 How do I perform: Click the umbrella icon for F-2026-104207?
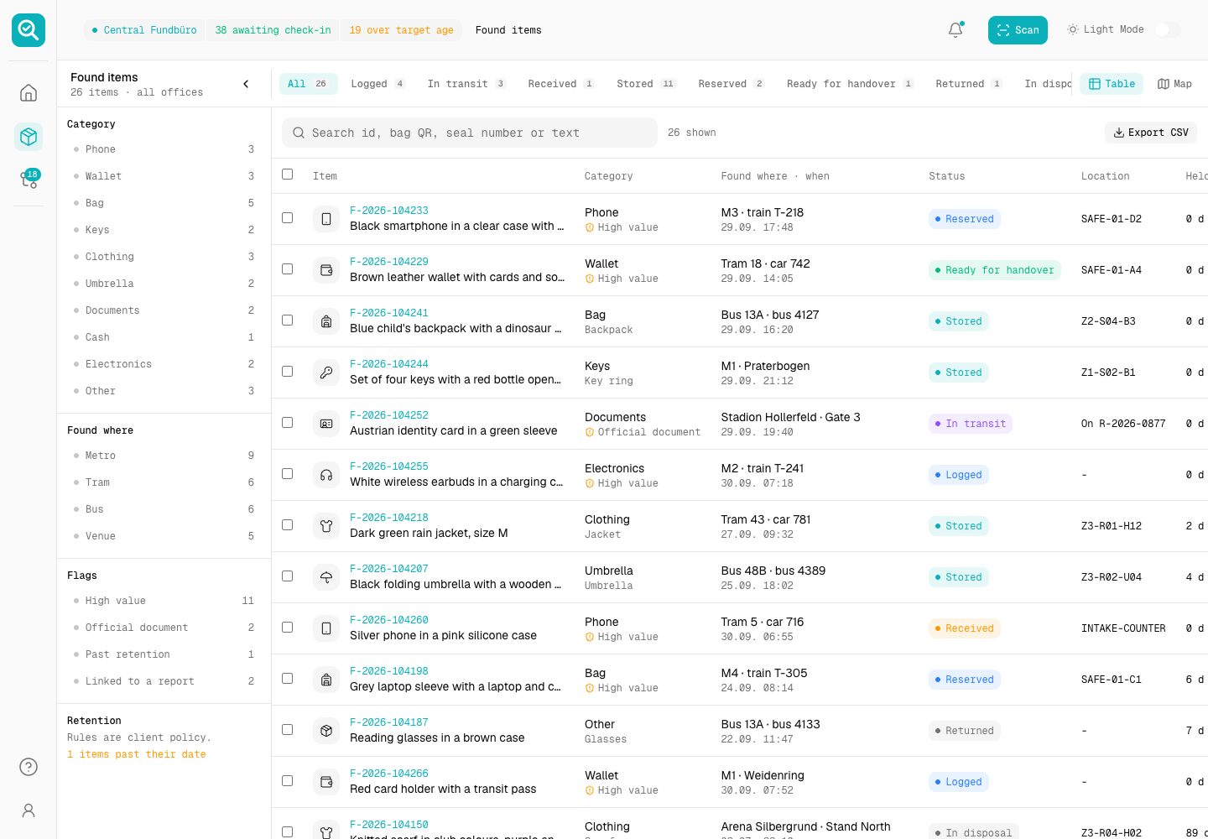[326, 577]
